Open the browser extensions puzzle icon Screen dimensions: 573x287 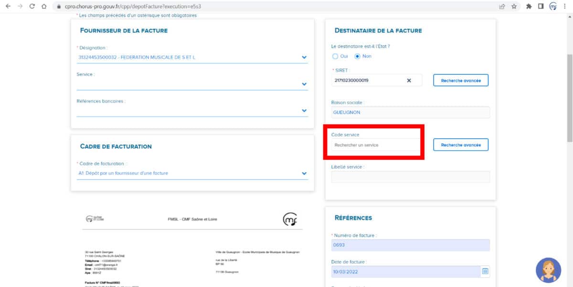pos(530,7)
